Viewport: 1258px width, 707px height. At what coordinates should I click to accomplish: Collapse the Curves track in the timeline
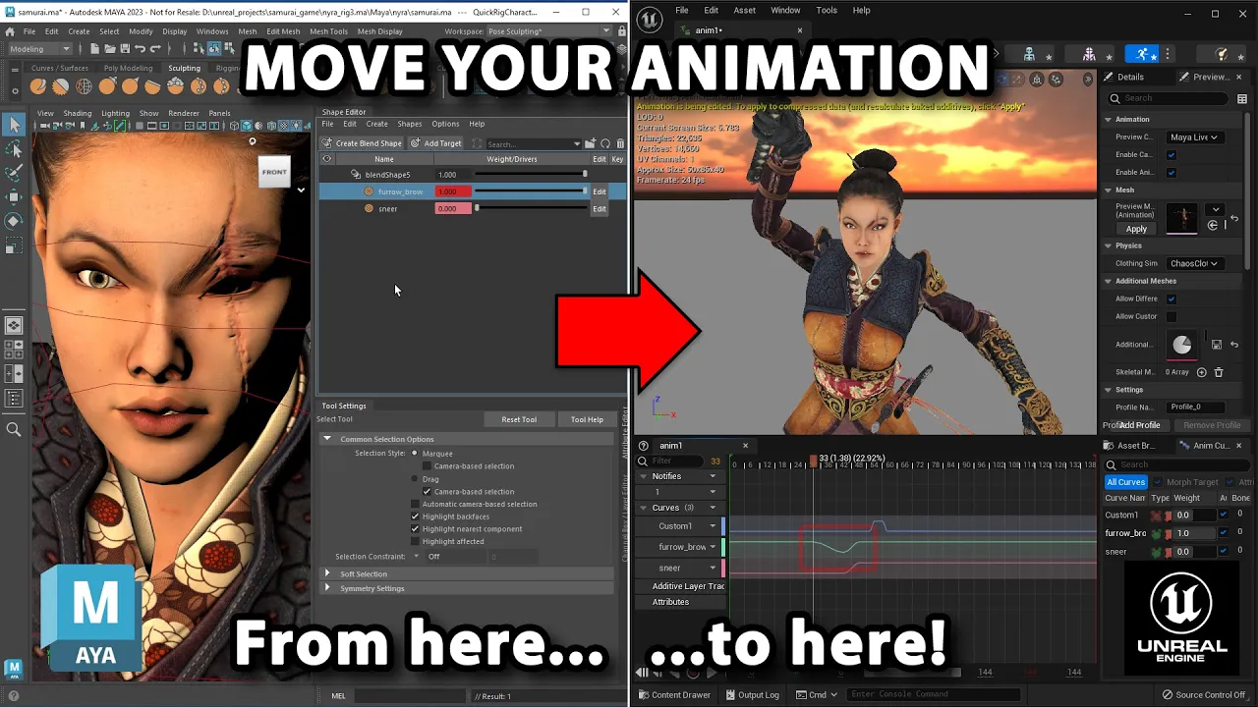click(x=644, y=508)
